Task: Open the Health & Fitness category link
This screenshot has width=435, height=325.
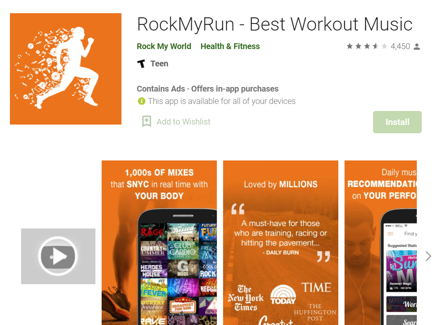Action: tap(230, 46)
